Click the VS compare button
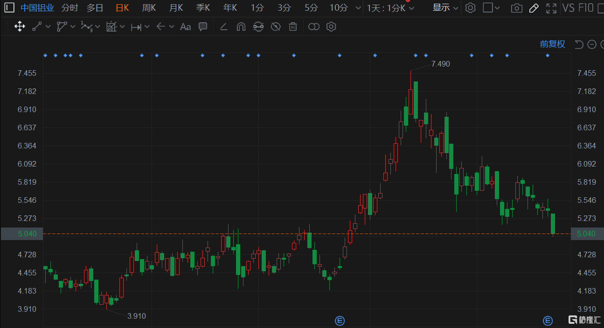This screenshot has width=604, height=328. (x=568, y=8)
